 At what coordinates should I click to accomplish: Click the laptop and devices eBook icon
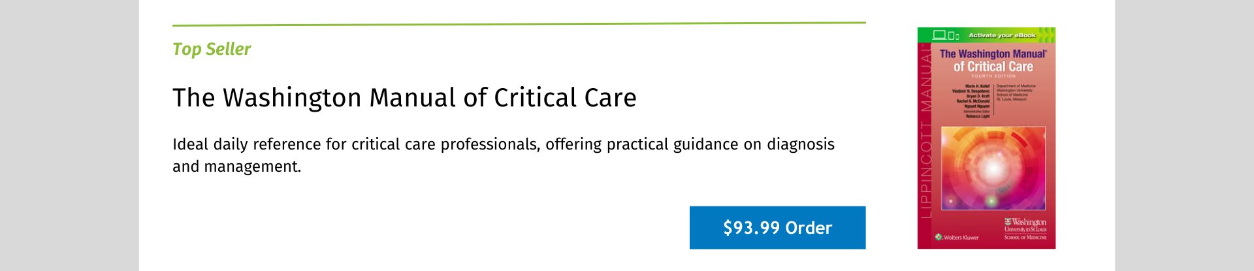pos(945,35)
